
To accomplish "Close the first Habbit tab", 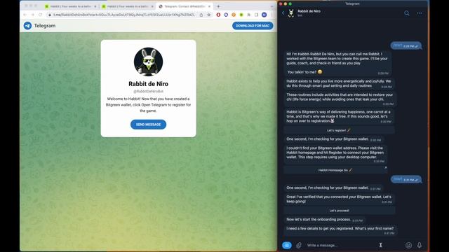I will coord(95,6).
